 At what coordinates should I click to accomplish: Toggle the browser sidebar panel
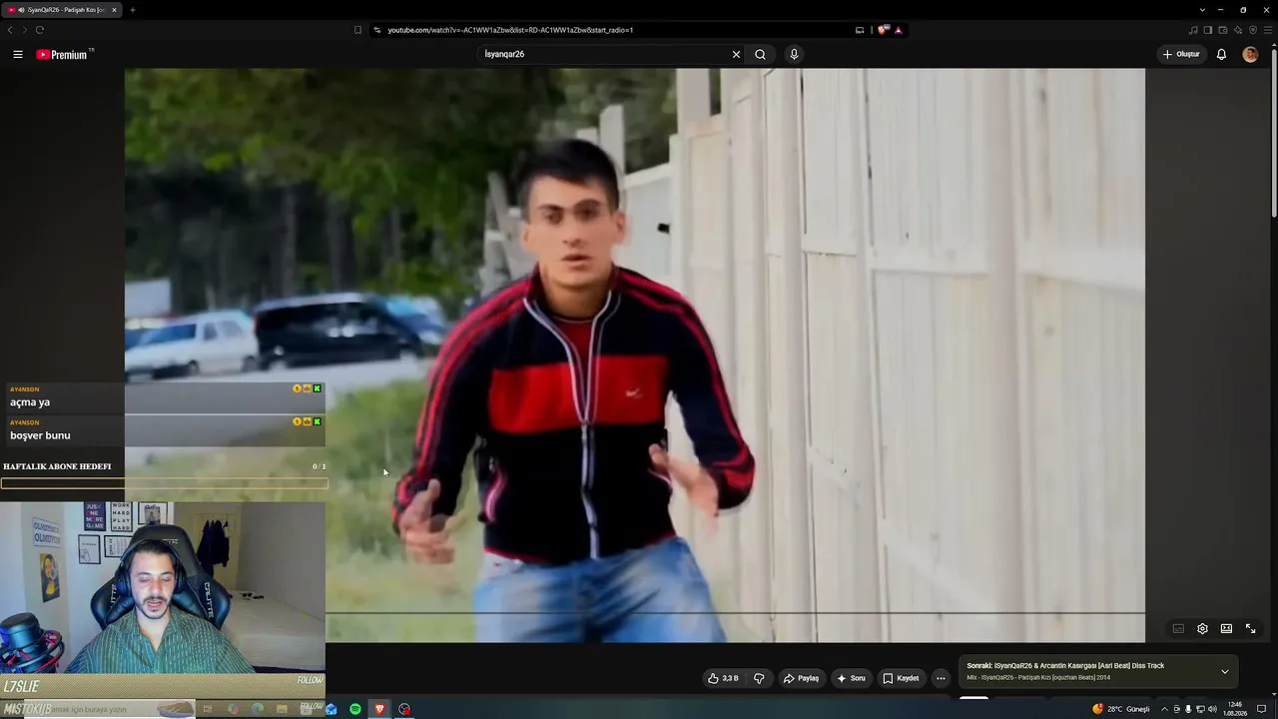pos(1208,30)
